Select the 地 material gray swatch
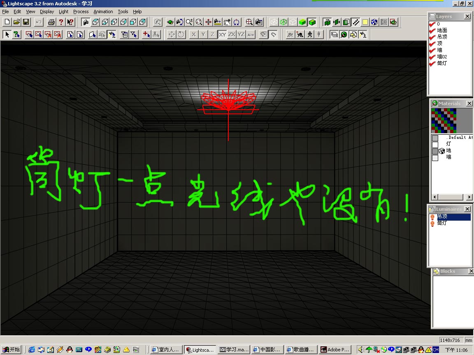Image resolution: width=474 pixels, height=355 pixels. coord(435,151)
